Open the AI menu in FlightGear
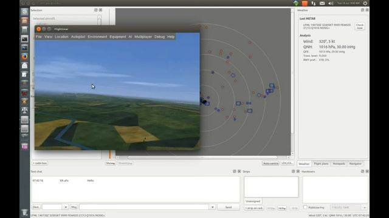This screenshot has height=218, width=389. pyautogui.click(x=130, y=36)
